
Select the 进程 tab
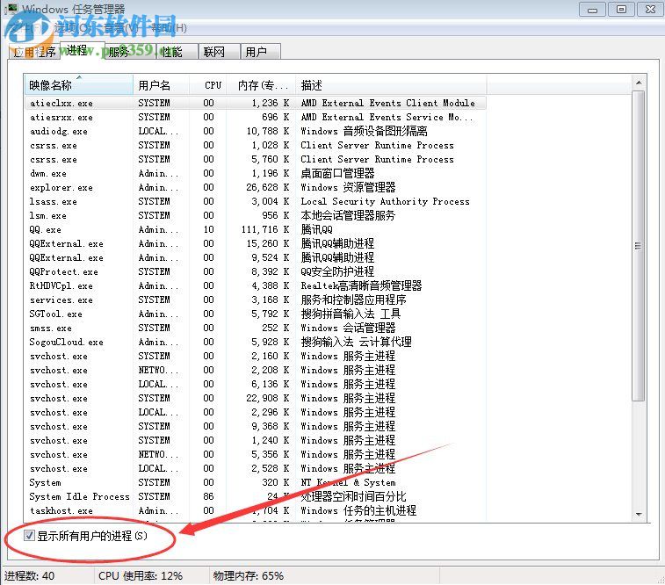[x=83, y=50]
